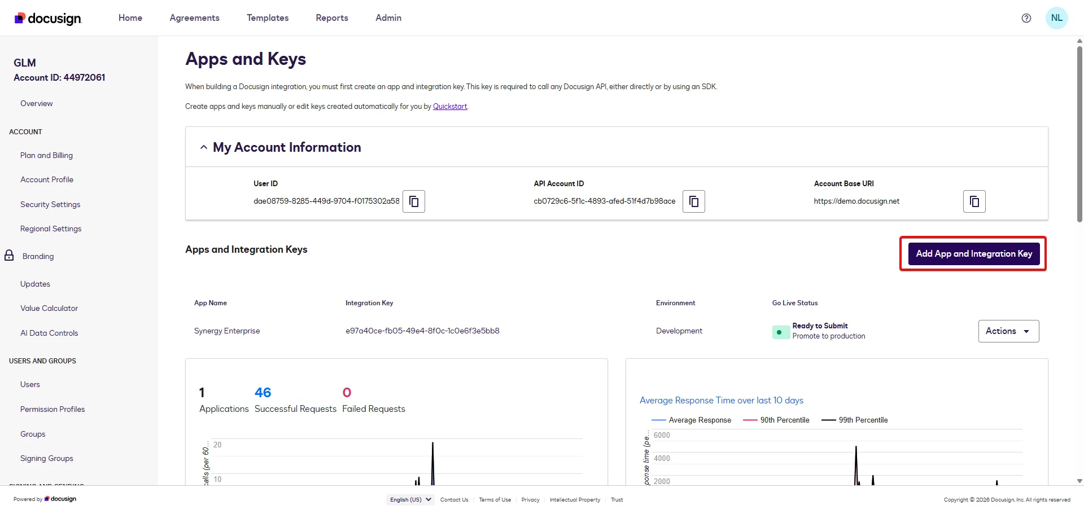The image size is (1084, 514).
Task: Toggle the 90th Percentile legend entry
Action: (x=784, y=420)
